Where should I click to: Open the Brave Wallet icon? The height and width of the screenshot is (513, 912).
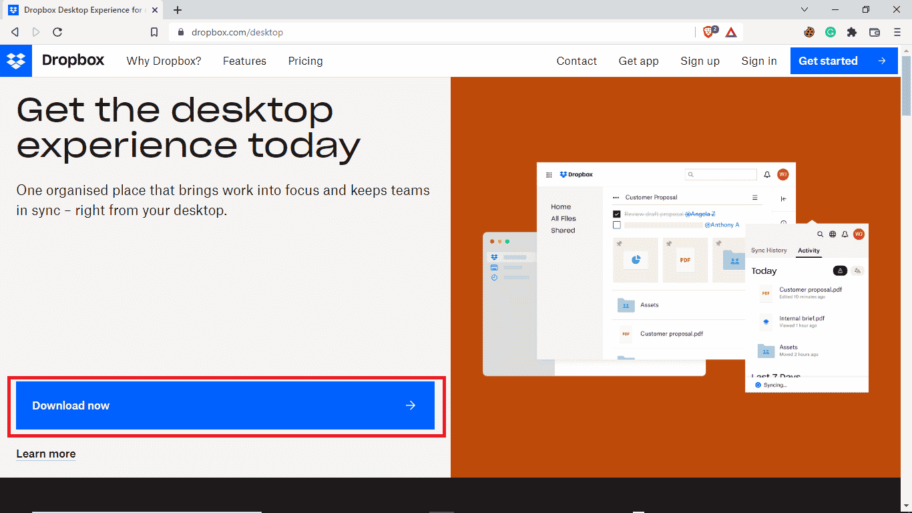pyautogui.click(x=875, y=32)
